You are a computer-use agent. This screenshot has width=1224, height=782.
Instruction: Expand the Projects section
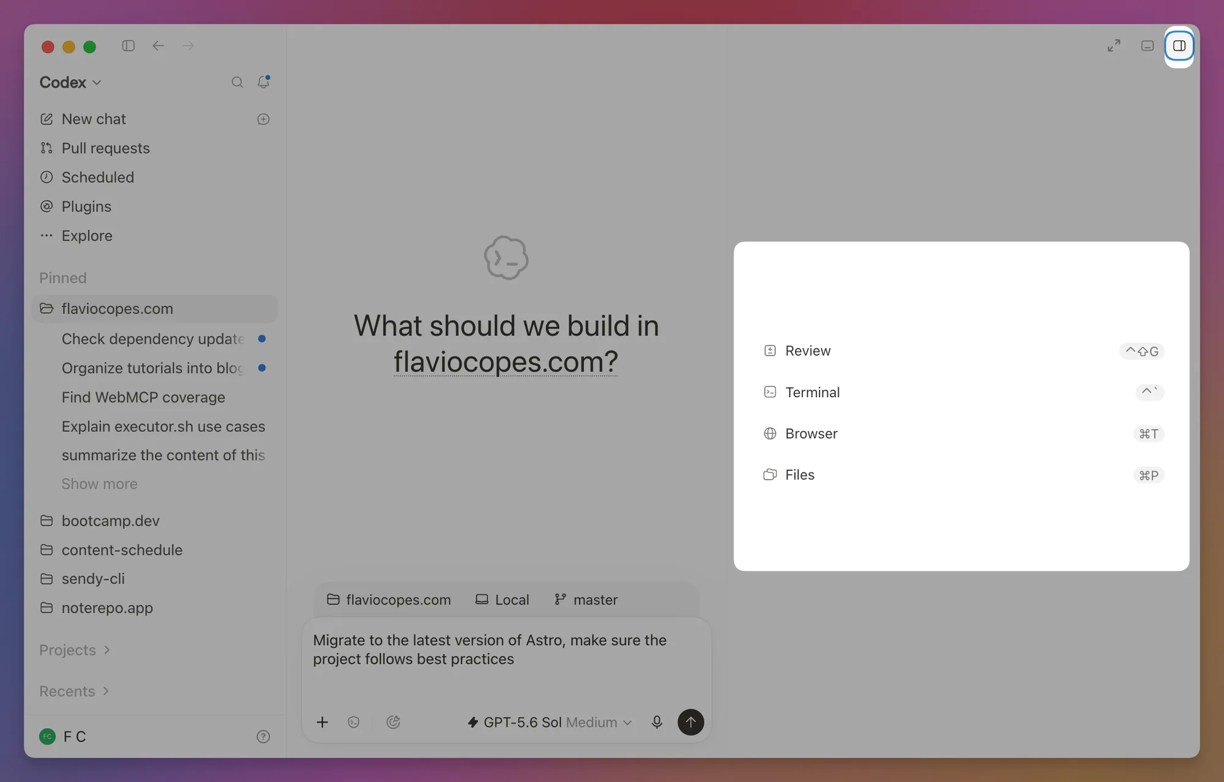[75, 650]
